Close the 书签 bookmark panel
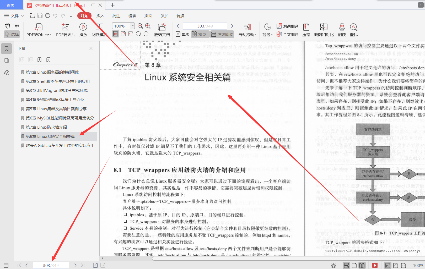 point(91,48)
